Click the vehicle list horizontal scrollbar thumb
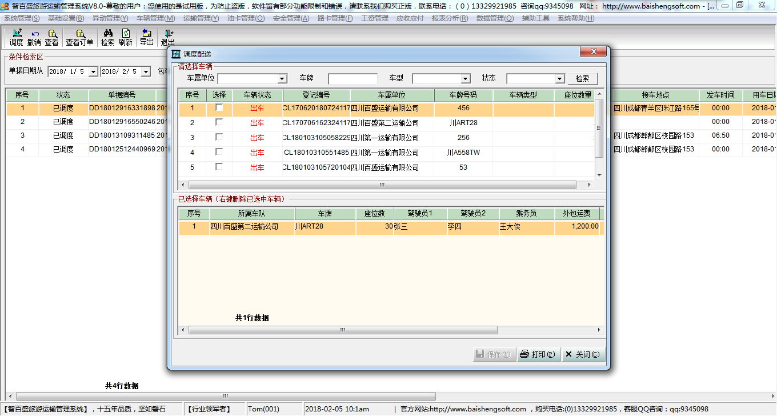Viewport: 777px width, 416px height. pyautogui.click(x=382, y=185)
